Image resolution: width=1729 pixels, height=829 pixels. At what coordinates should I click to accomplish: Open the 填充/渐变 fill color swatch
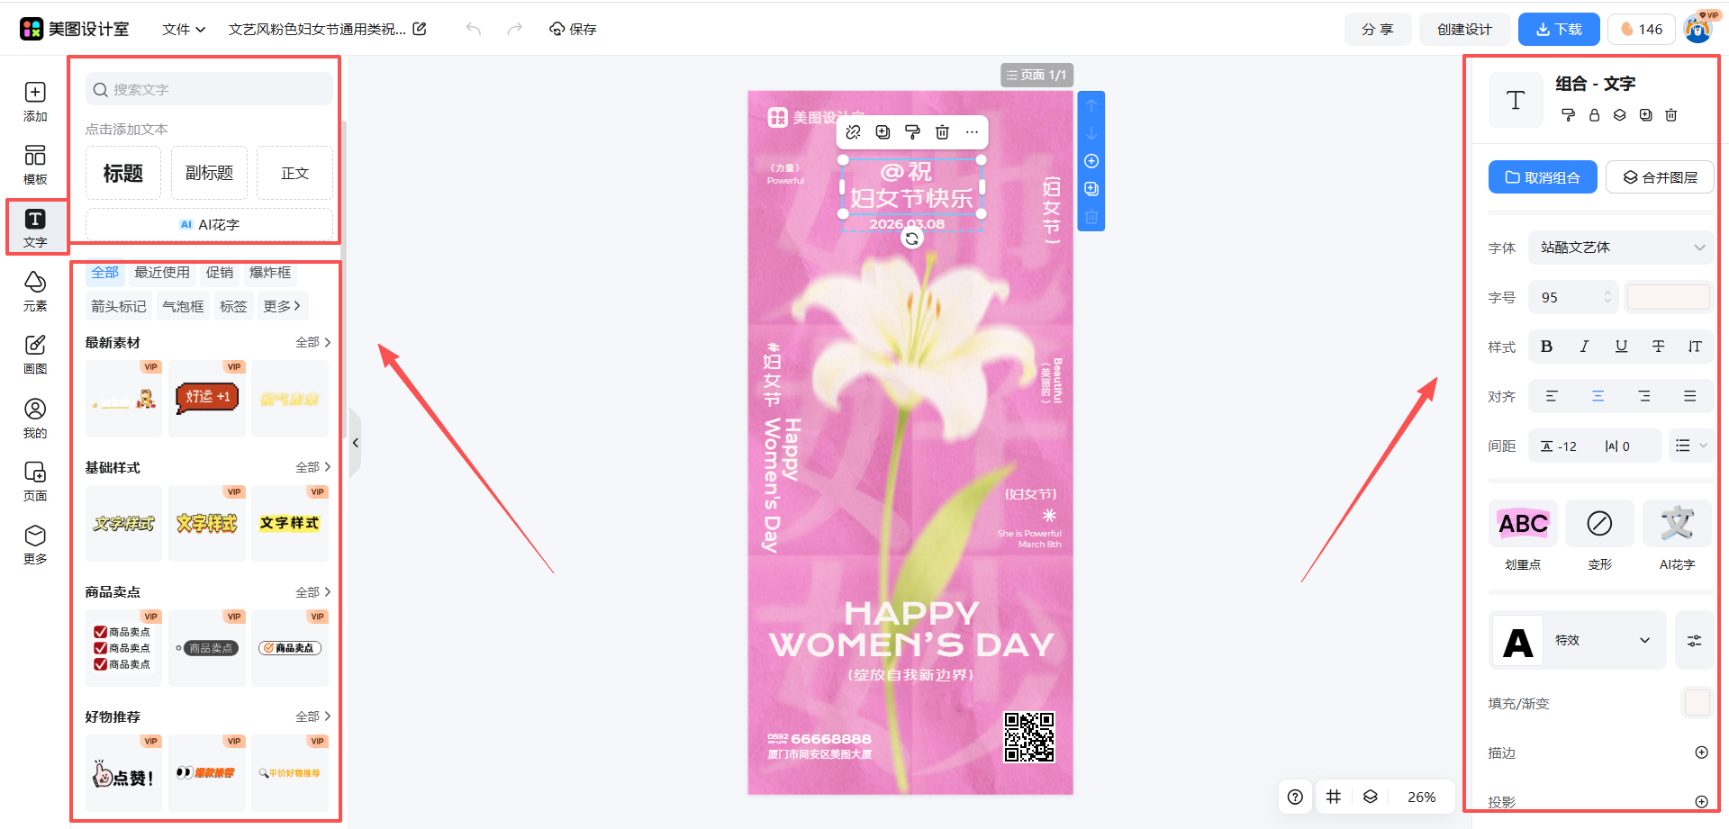(1696, 703)
